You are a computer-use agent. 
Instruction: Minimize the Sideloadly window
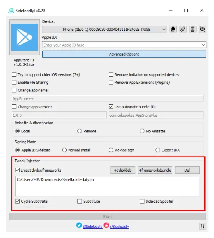click(171, 11)
